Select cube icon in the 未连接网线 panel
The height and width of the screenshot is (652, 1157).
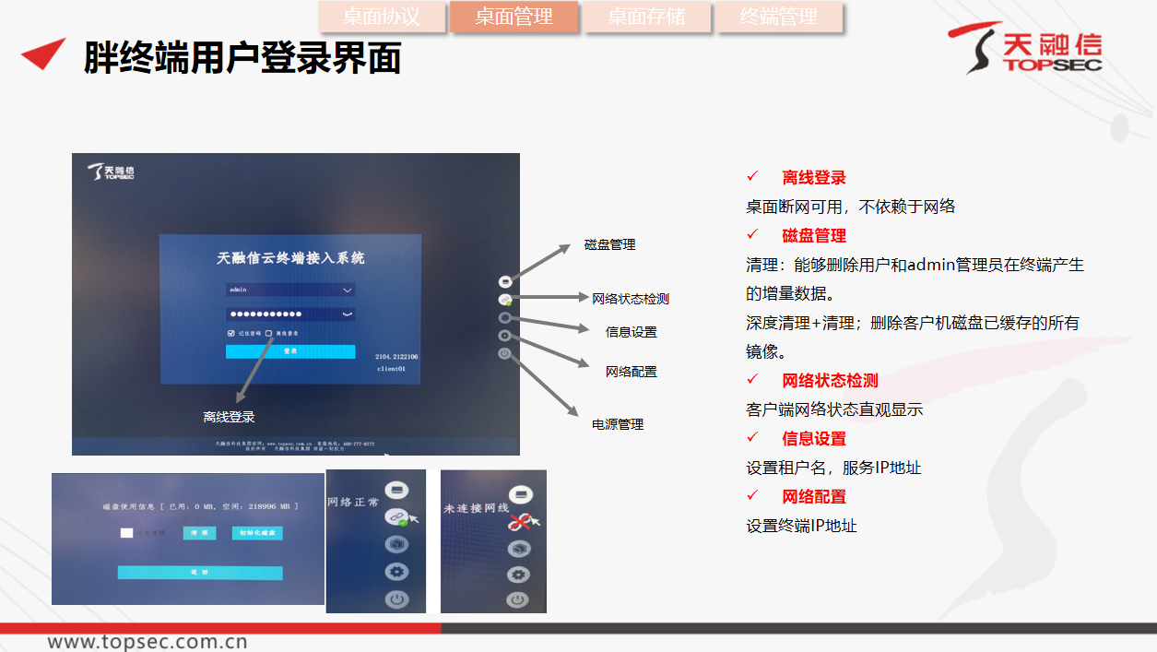[x=520, y=550]
